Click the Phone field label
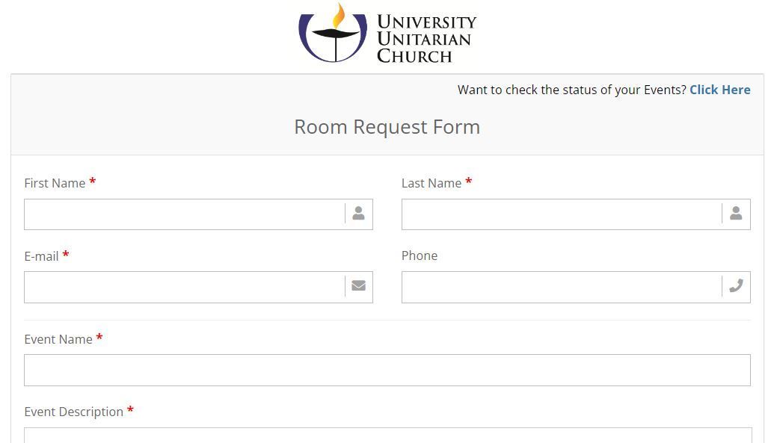 420,255
